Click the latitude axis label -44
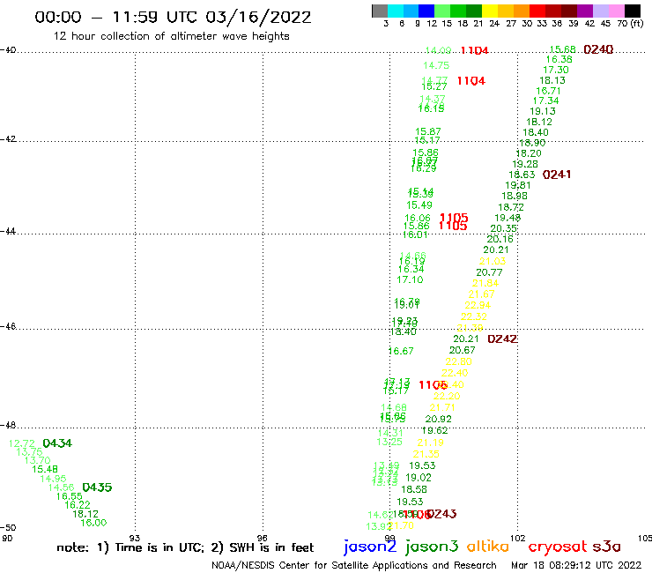 click(8, 231)
